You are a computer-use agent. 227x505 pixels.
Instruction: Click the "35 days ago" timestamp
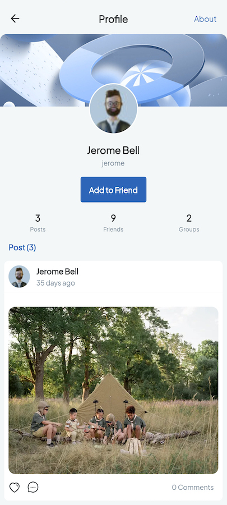pyautogui.click(x=55, y=283)
